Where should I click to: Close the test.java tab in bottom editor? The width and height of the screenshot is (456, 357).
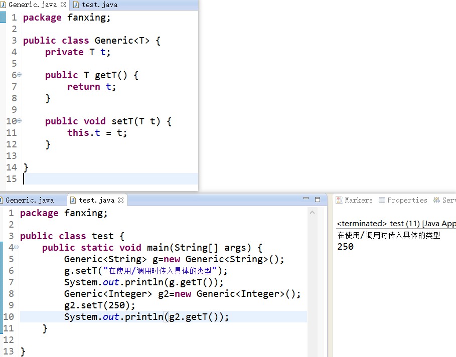pyautogui.click(x=121, y=200)
